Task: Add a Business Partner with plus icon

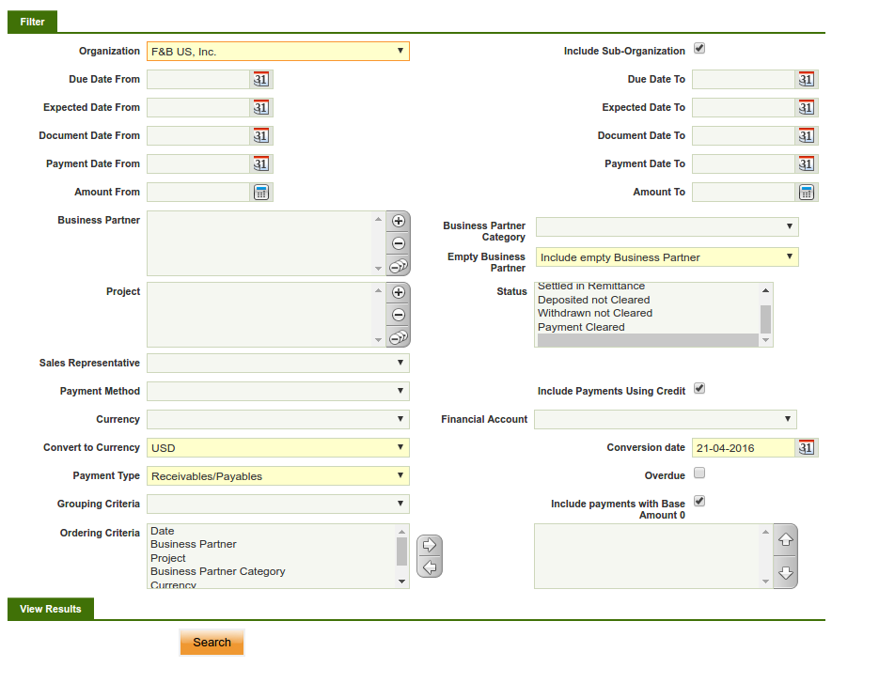Action: (x=398, y=222)
